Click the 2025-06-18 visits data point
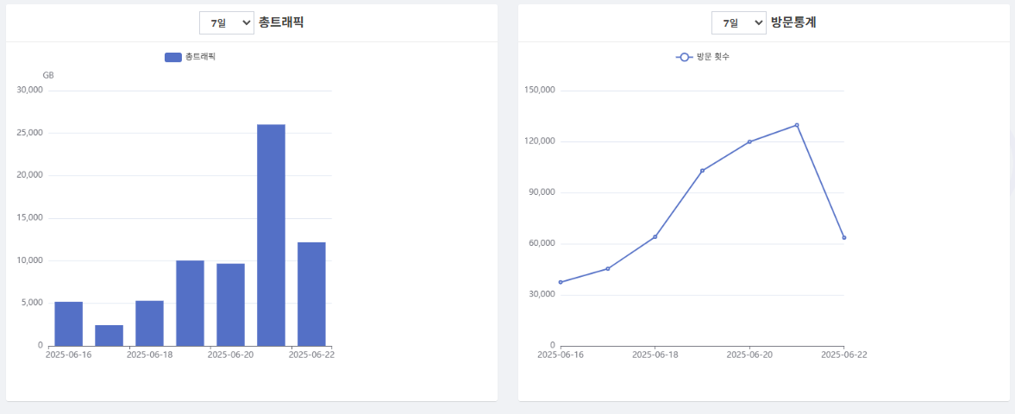1015x414 pixels. [x=655, y=236]
